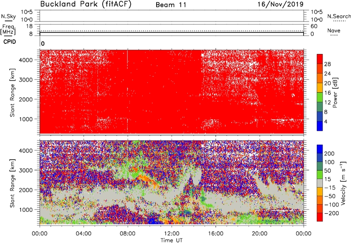Click the CPID value 0
This screenshot has height=243, width=351.
(x=43, y=44)
